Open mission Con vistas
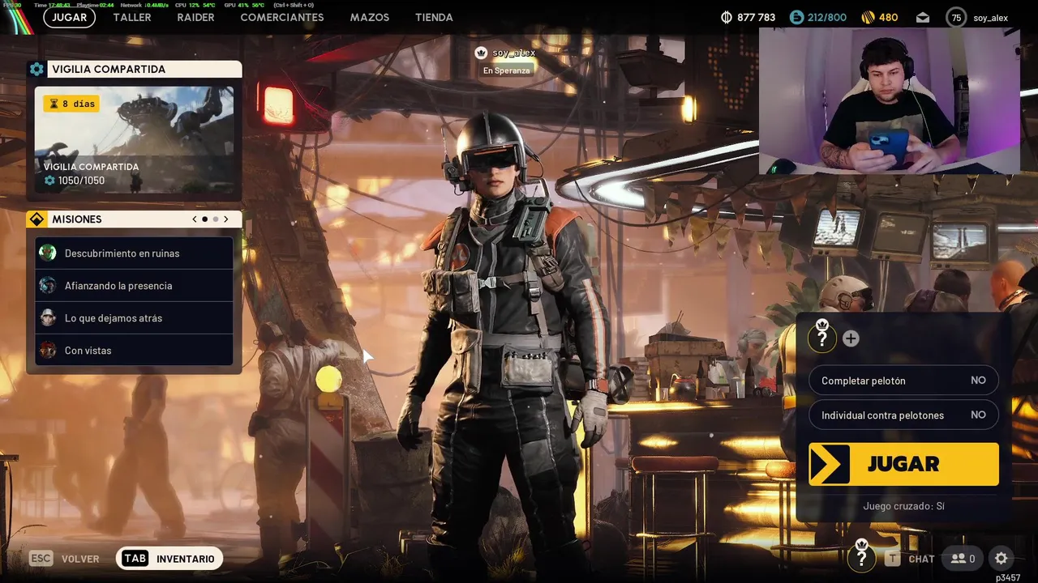 point(135,351)
